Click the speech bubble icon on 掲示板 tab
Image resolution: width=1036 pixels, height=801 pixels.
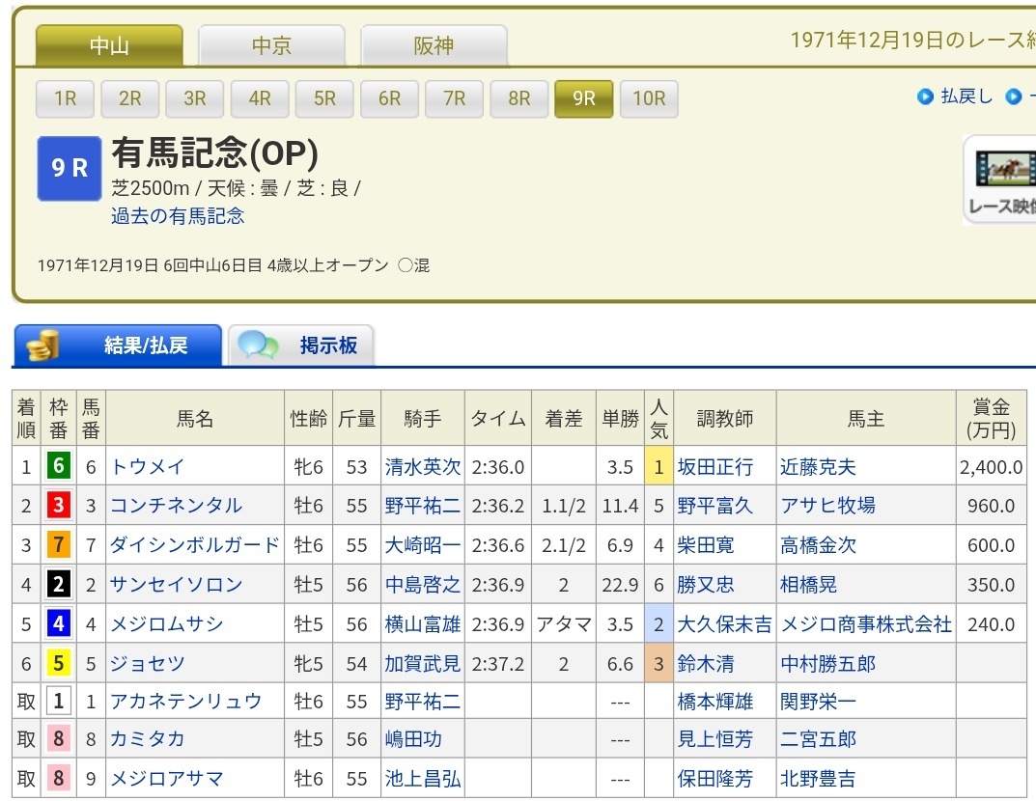pos(258,345)
